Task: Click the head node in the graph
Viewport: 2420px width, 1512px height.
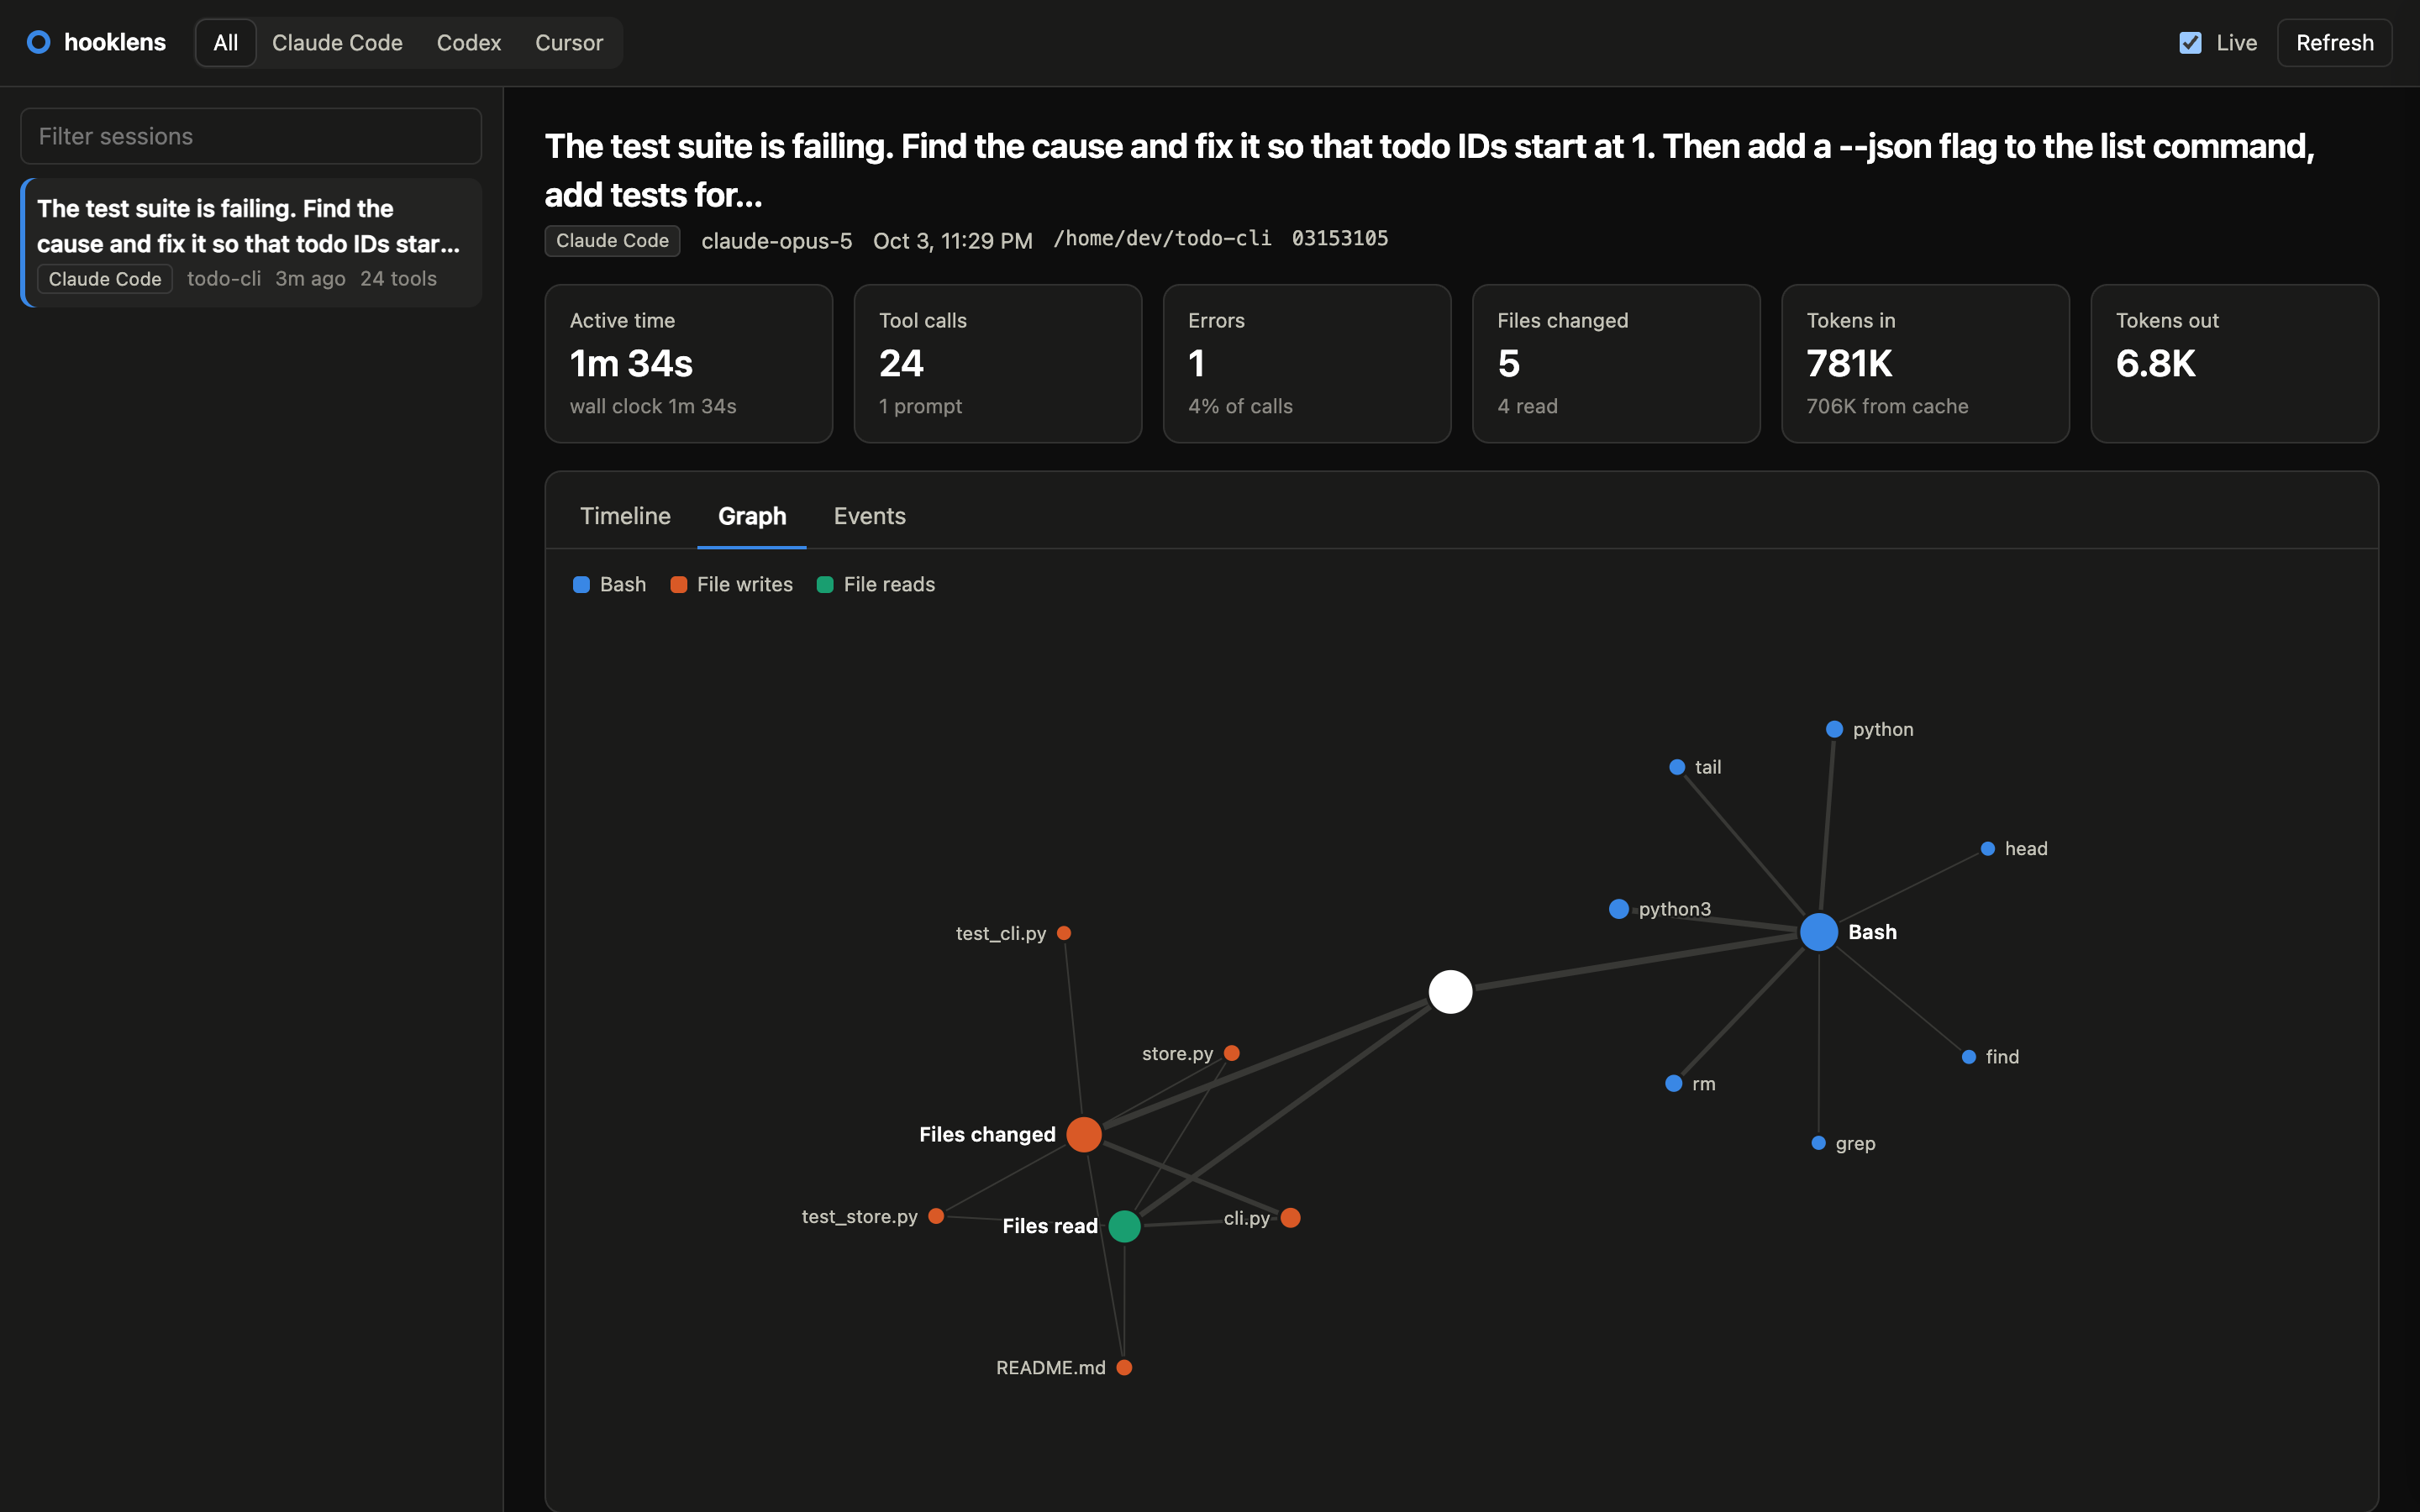Action: click(1988, 849)
